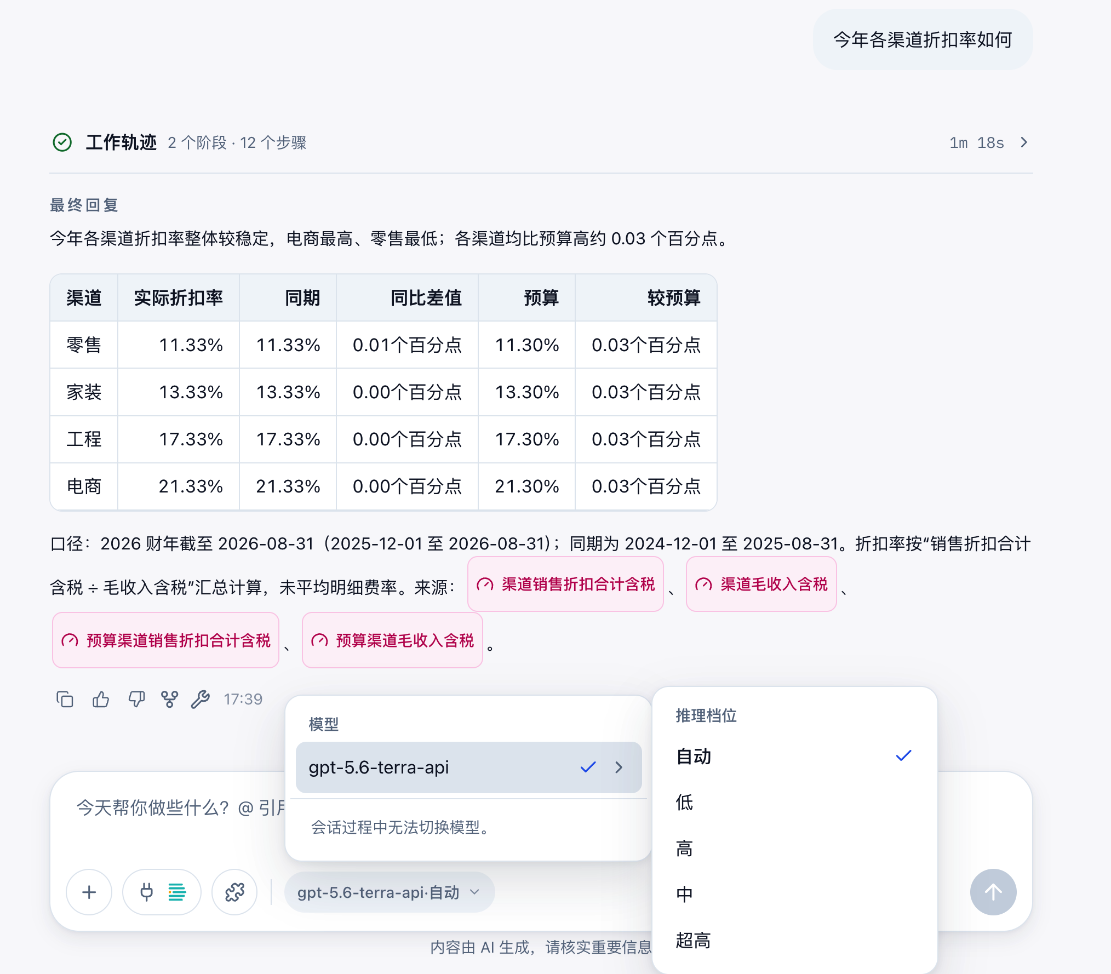This screenshot has width=1111, height=974.
Task: Copy the reply with the copy icon
Action: [65, 700]
